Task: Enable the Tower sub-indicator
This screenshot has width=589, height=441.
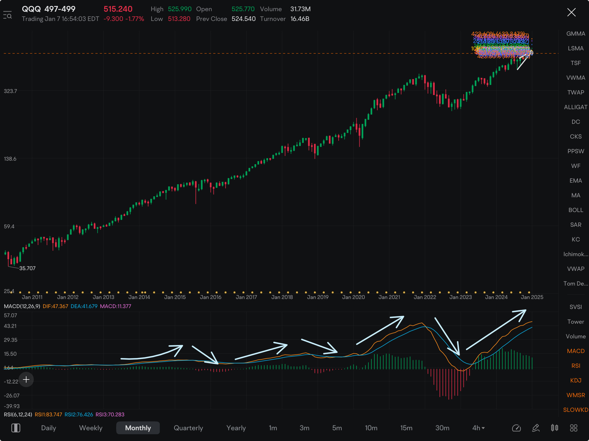Action: (x=576, y=321)
